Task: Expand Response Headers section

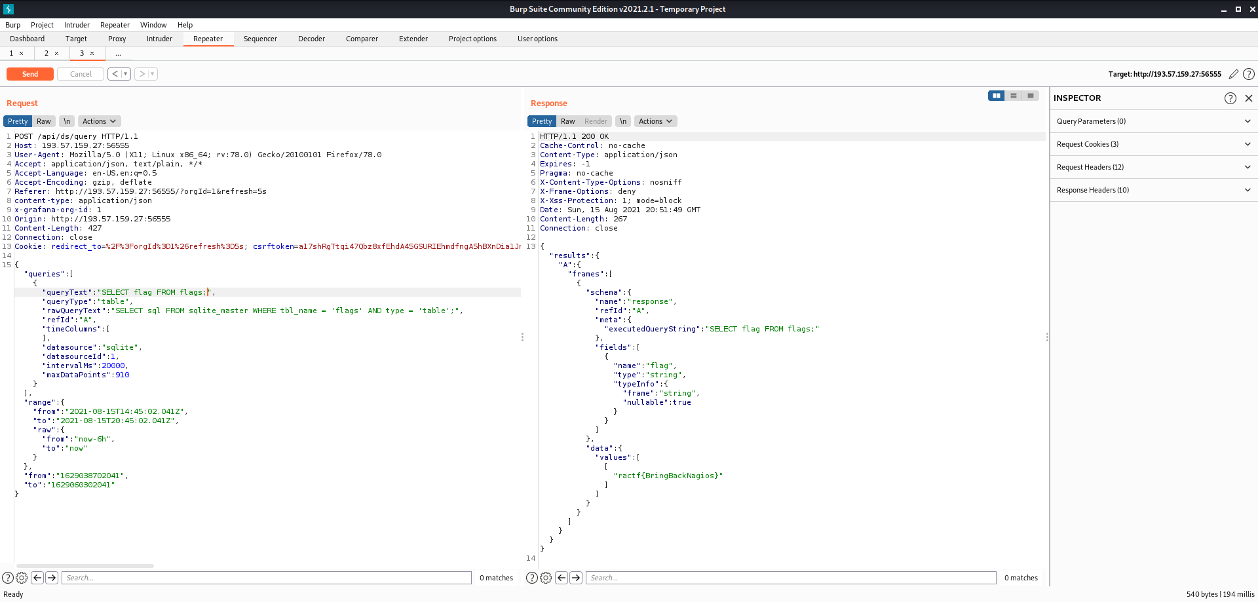Action: point(1154,190)
